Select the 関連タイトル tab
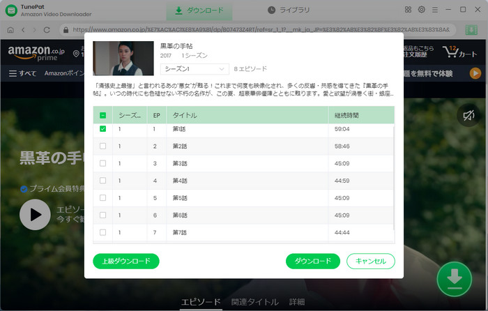 pyautogui.click(x=255, y=302)
